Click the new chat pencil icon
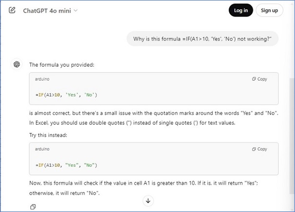The height and width of the screenshot is (212, 295). pos(12,10)
